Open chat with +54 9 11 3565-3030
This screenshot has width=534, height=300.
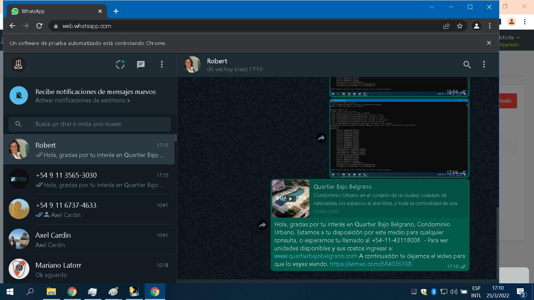89,179
